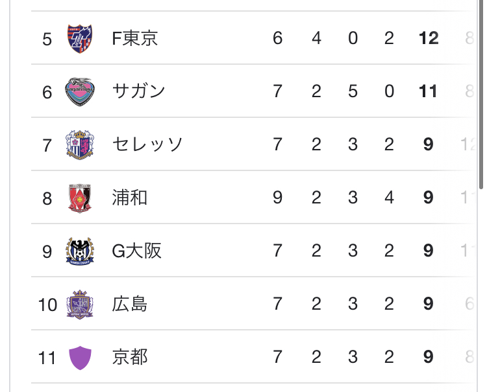Screen dimensions: 487x392
Task: Open the F東京 team name link
Action: pyautogui.click(x=135, y=38)
